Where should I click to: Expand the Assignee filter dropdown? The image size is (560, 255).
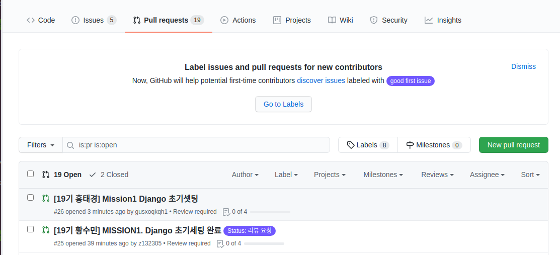(487, 175)
